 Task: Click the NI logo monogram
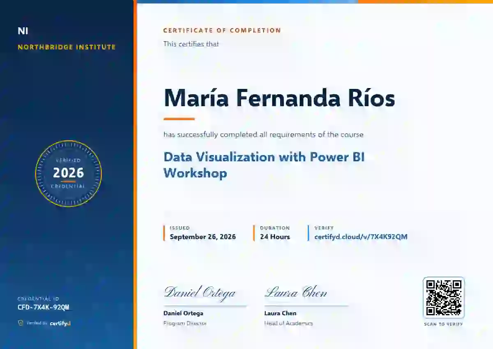point(23,31)
